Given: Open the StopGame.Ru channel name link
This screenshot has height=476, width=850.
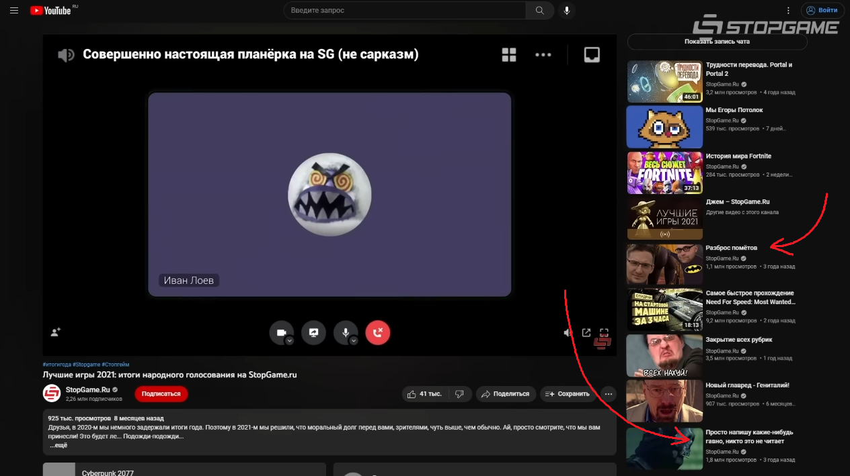Looking at the screenshot, I should coord(88,389).
